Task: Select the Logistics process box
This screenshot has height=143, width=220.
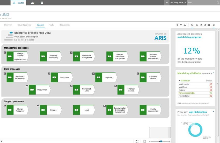Action: (x=106, y=77)
